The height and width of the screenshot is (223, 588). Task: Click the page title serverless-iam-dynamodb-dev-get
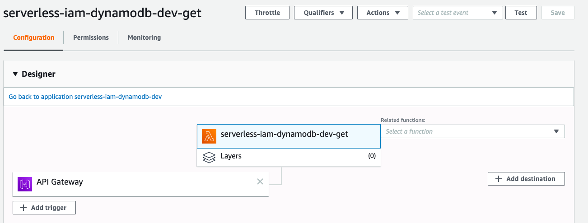coord(103,13)
